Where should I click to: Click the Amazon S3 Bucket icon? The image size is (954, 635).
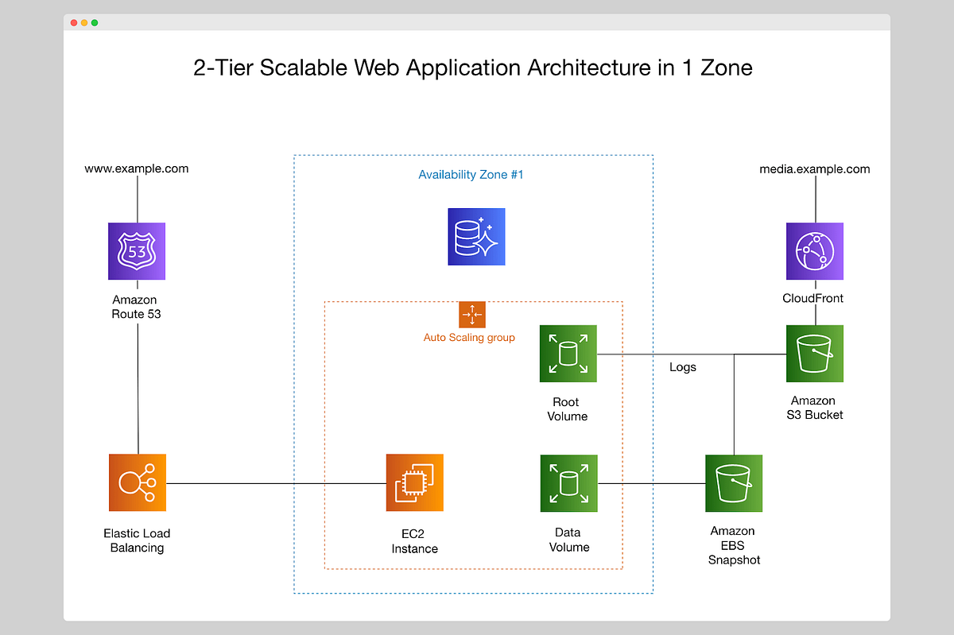815,353
